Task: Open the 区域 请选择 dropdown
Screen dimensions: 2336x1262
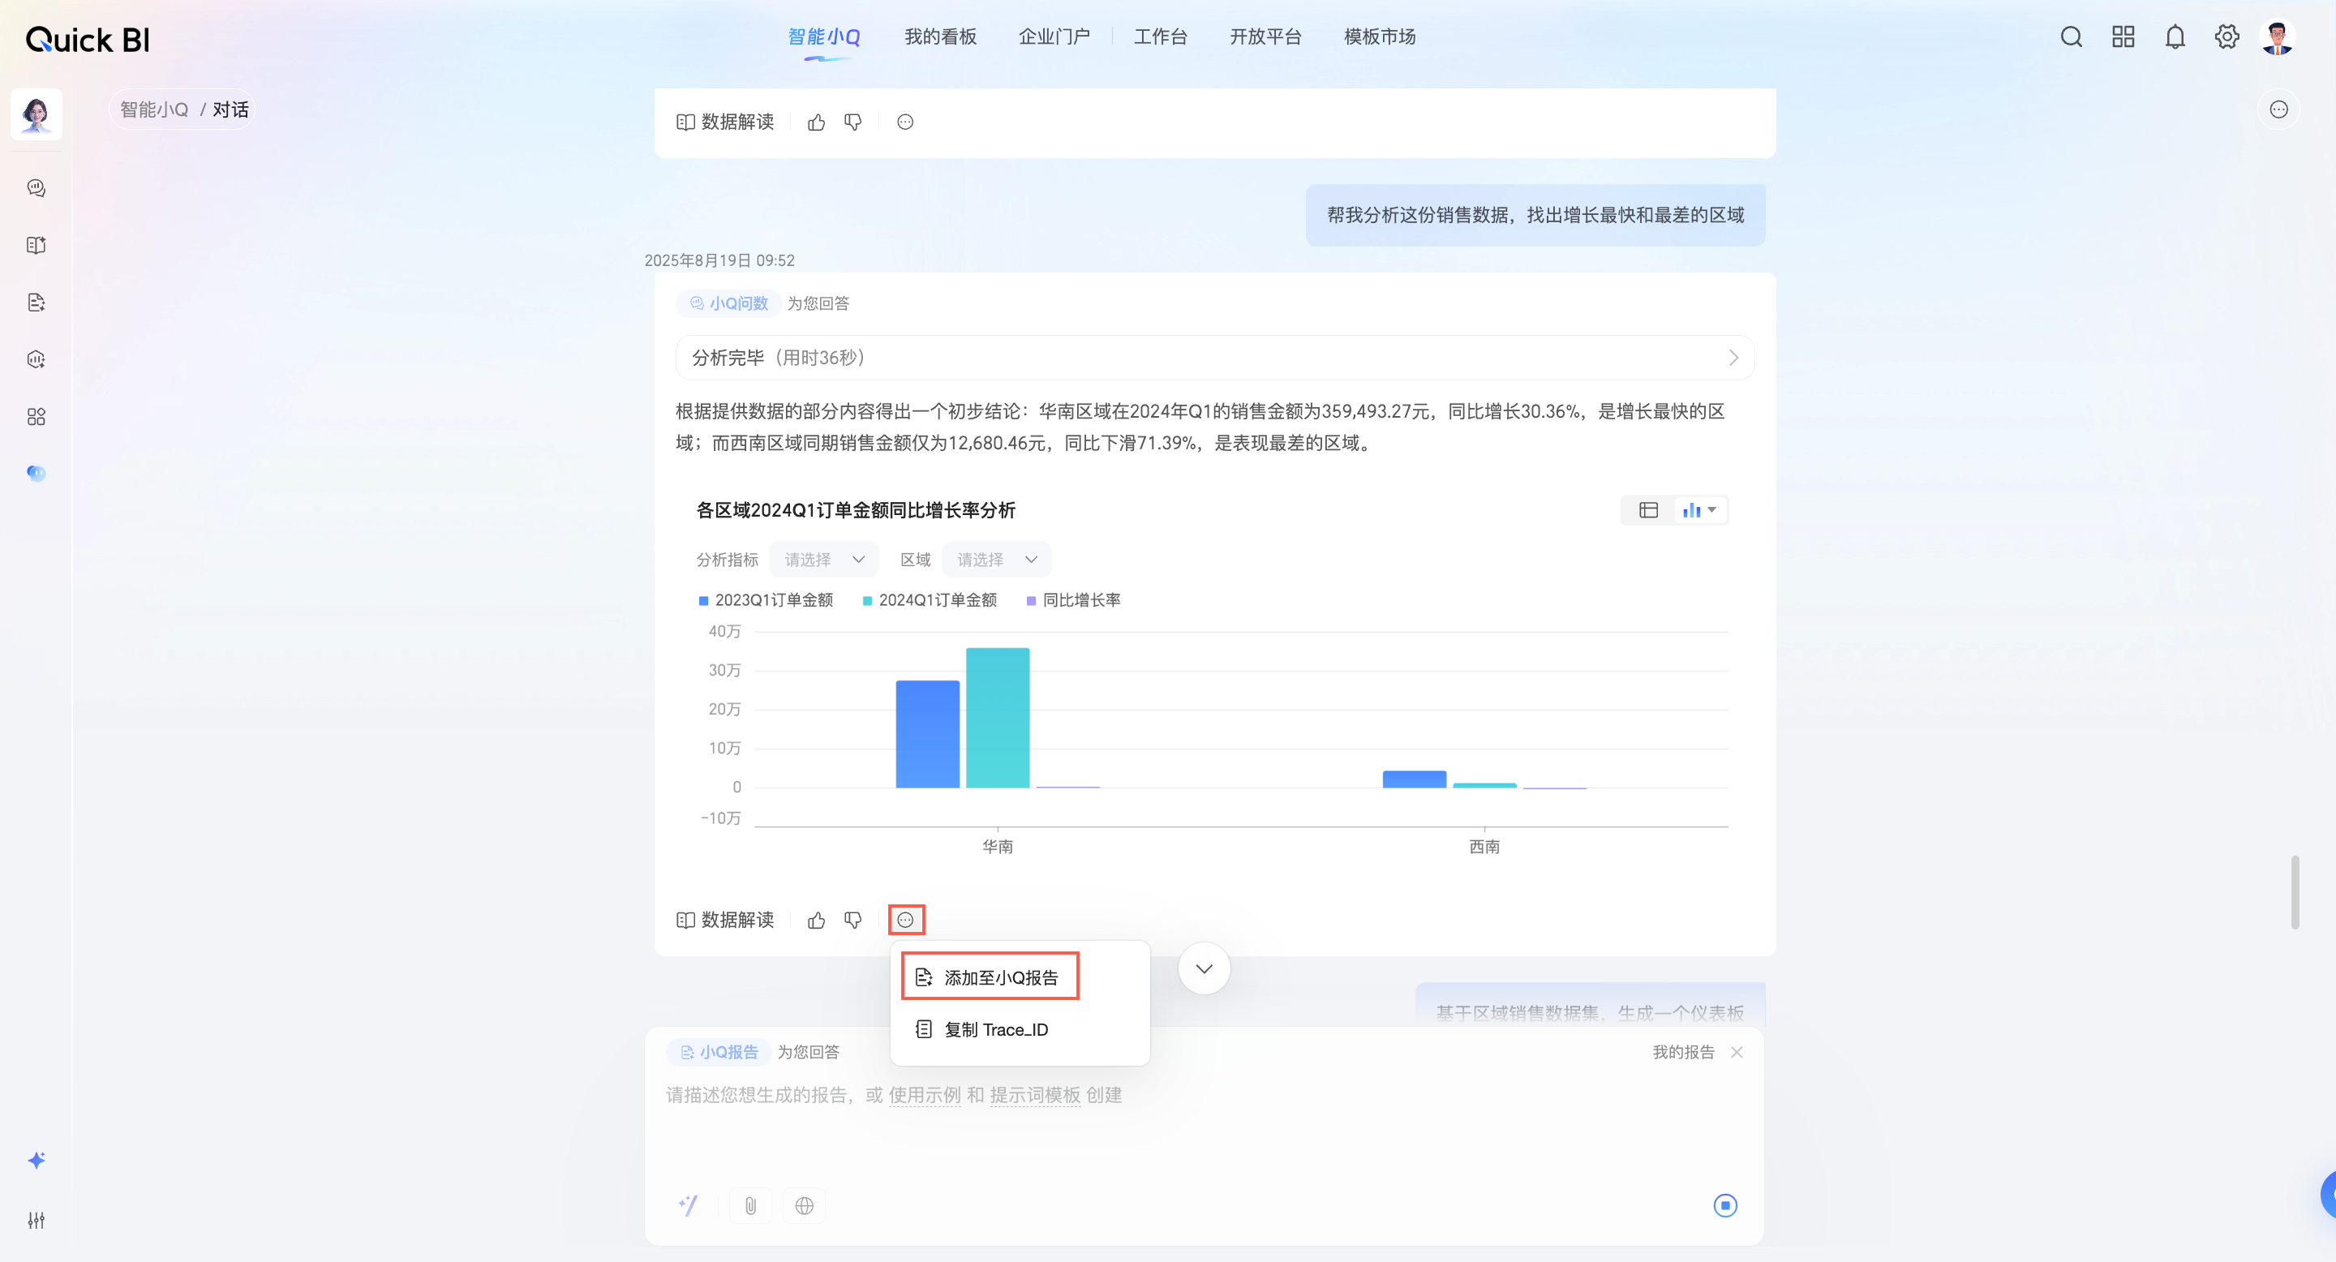Action: (996, 560)
